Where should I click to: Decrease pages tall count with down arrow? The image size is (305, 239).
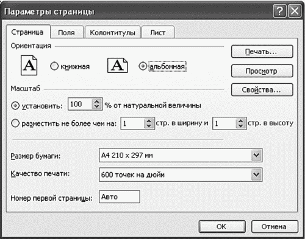coord(241,126)
